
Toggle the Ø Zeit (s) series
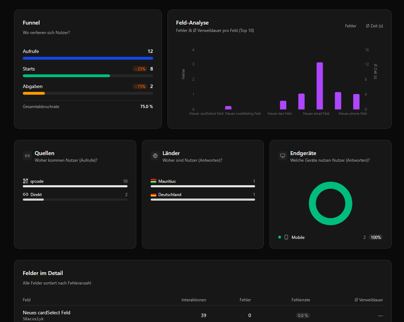(374, 26)
